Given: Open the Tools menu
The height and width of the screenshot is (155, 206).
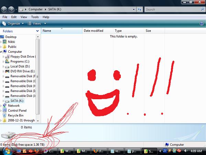Looking at the screenshot, I should (35, 17).
